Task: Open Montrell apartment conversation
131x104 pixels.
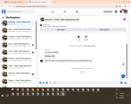Action: click(x=18, y=74)
